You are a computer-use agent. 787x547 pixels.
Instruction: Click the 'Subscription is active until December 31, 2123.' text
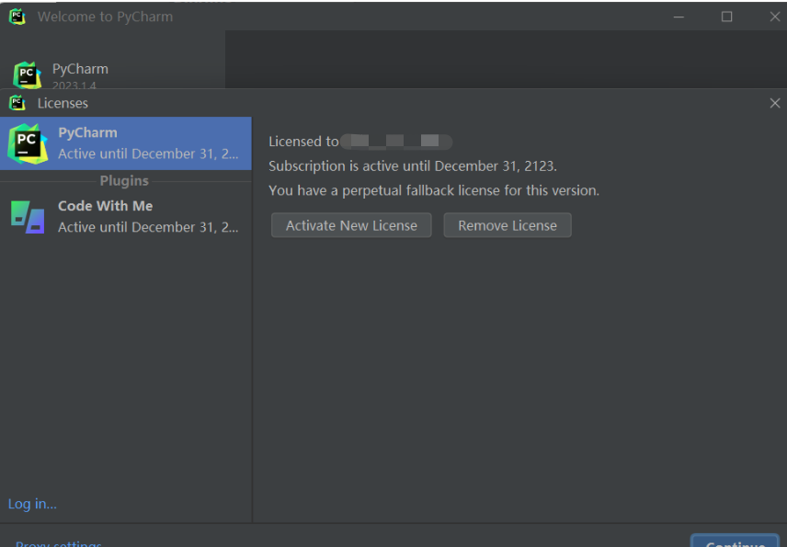tap(413, 166)
